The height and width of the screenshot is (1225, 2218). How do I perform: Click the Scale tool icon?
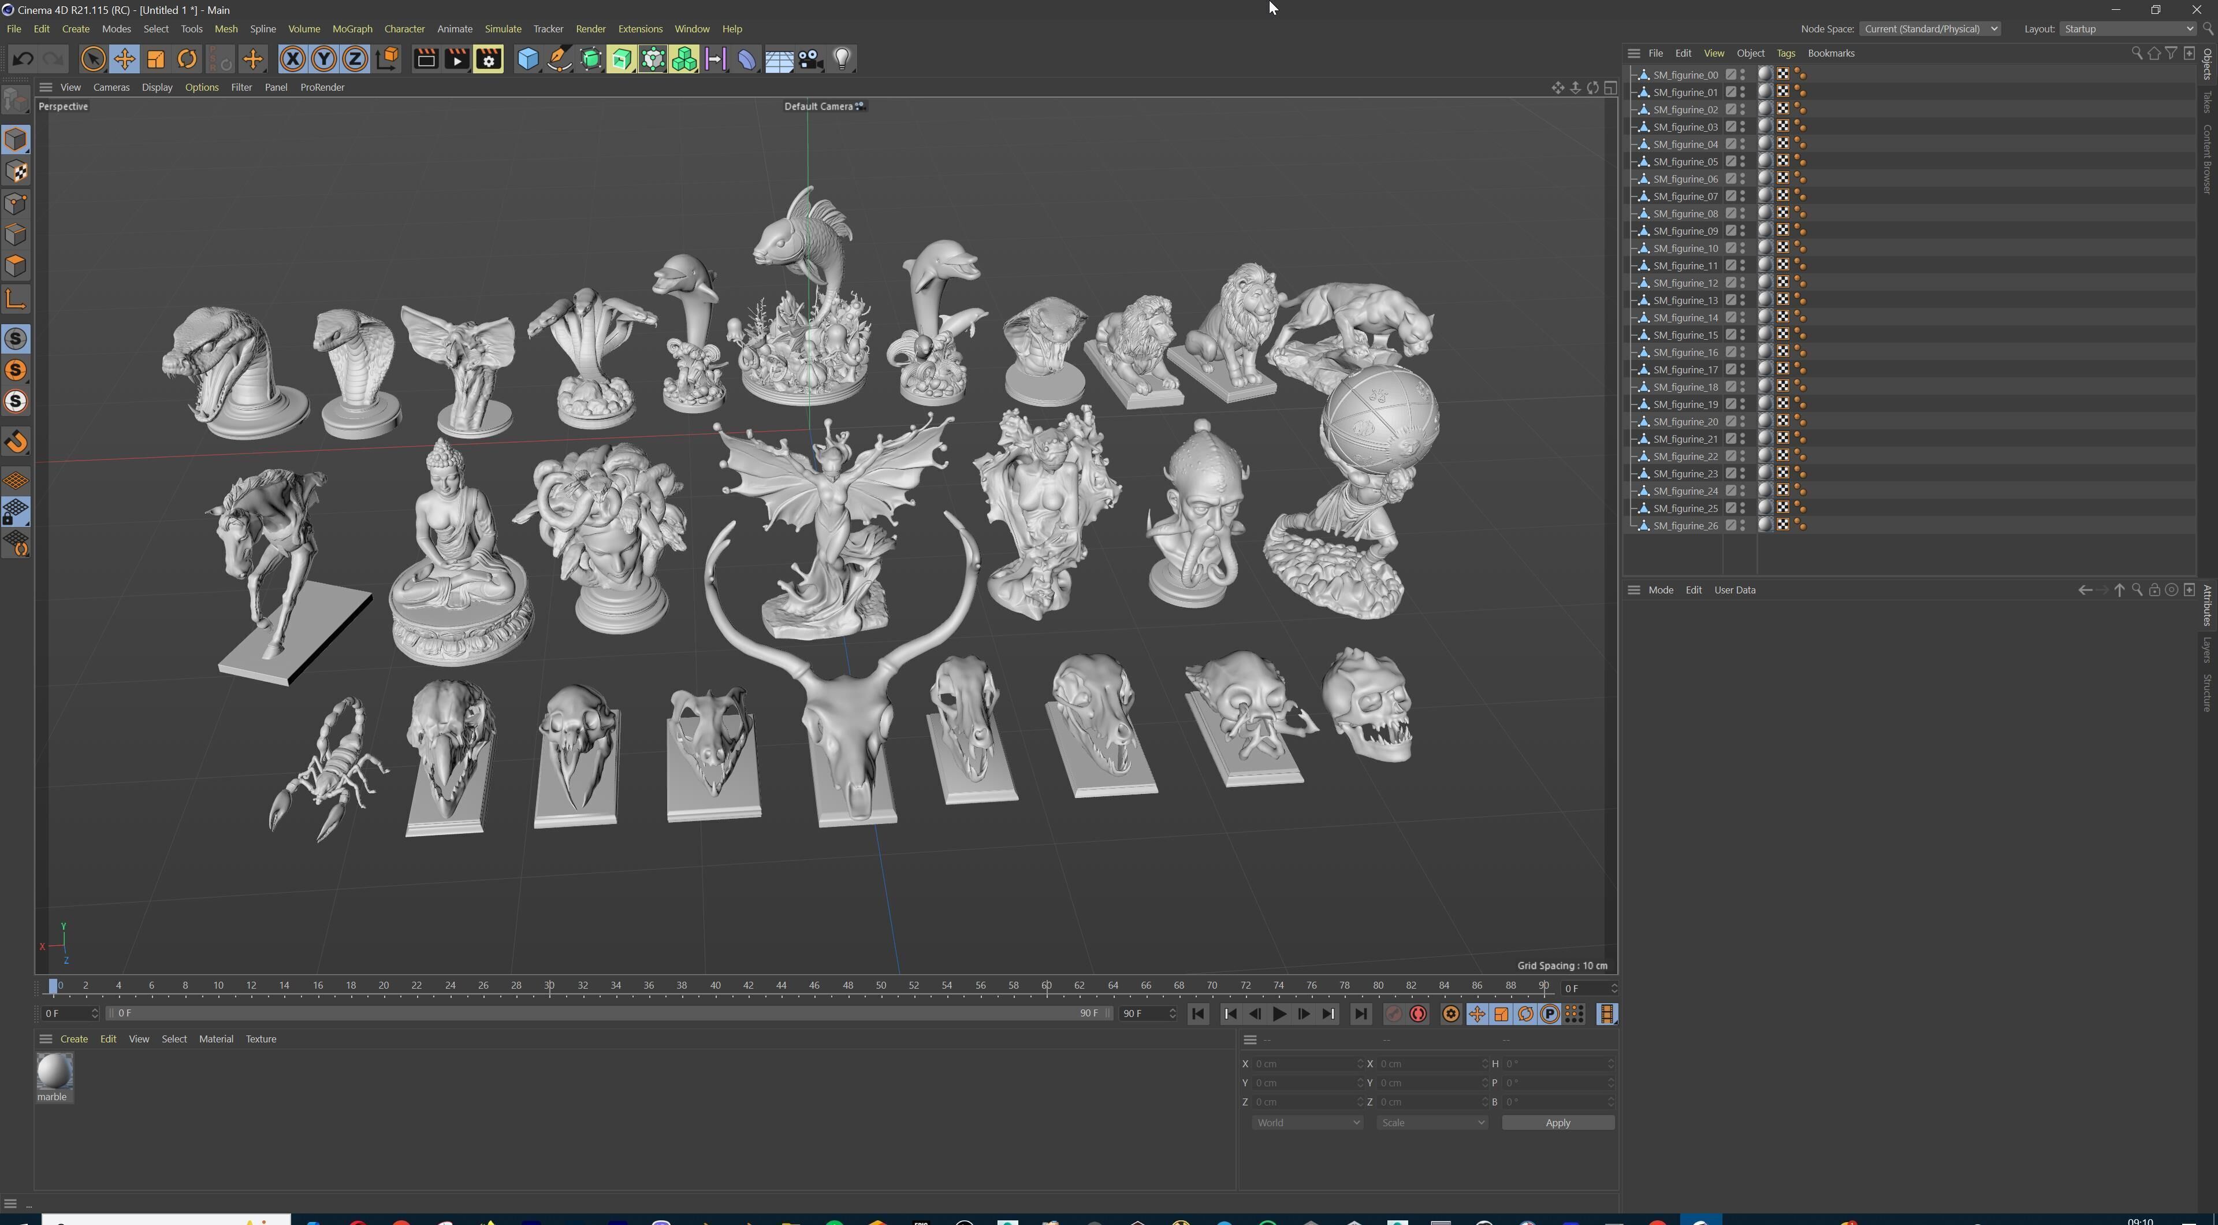(156, 58)
